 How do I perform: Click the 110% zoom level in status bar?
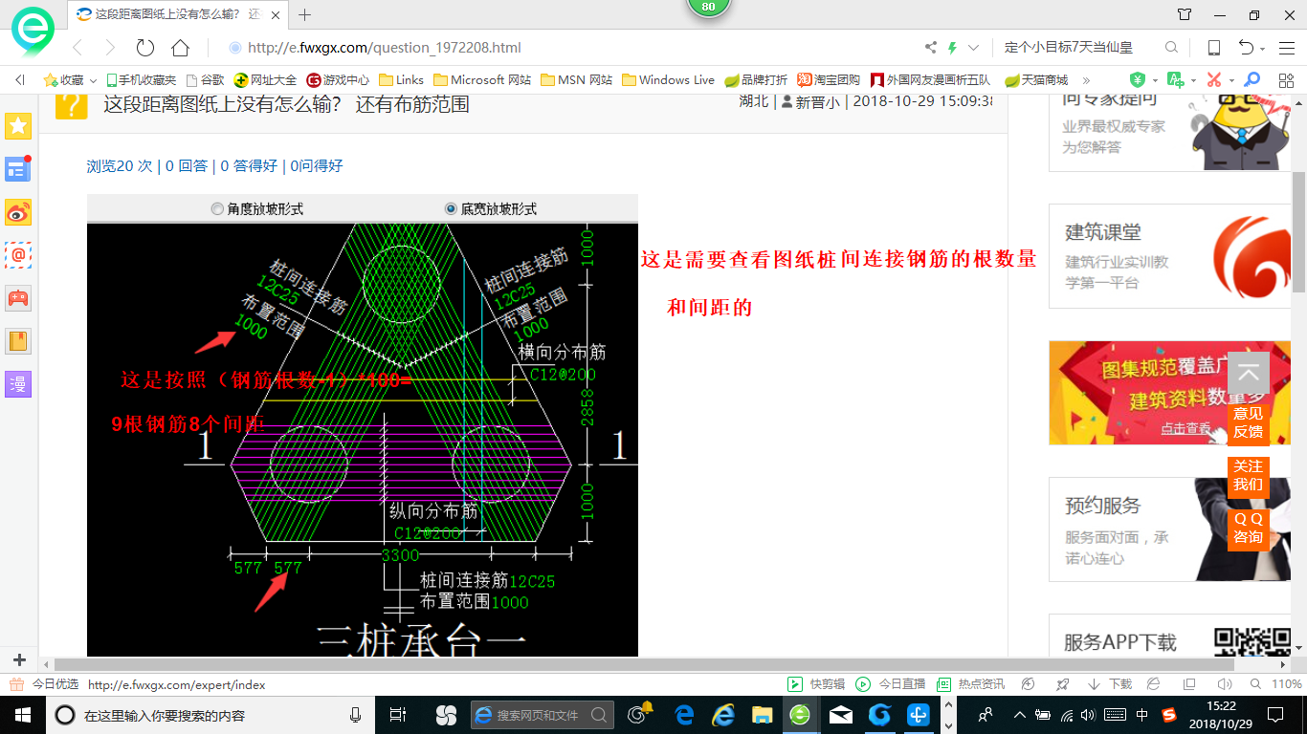tap(1286, 684)
